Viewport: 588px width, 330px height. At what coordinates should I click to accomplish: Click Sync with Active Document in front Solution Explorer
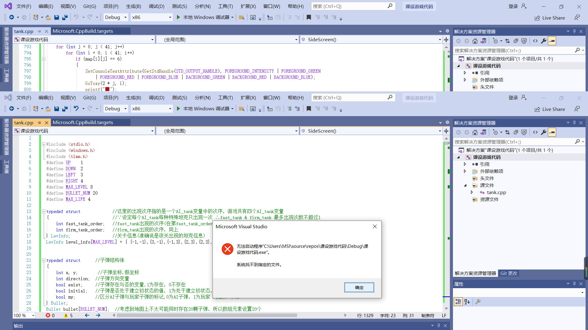coord(507,132)
